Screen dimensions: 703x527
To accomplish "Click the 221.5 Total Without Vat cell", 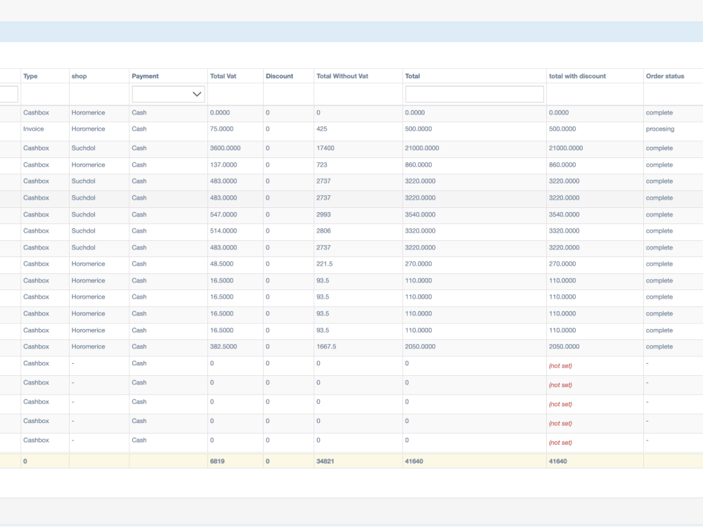I will [x=325, y=264].
